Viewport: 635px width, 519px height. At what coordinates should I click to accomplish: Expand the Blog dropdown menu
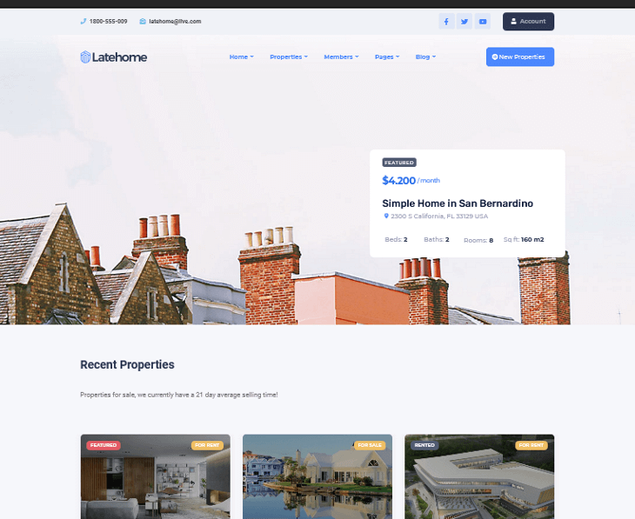click(425, 57)
